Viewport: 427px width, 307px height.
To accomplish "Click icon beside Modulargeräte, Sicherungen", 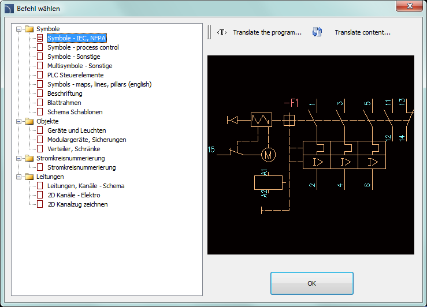I will [40, 140].
